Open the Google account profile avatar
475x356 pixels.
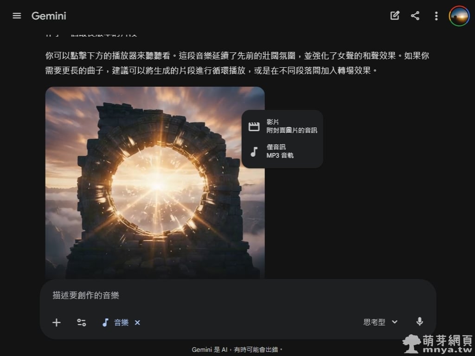459,16
